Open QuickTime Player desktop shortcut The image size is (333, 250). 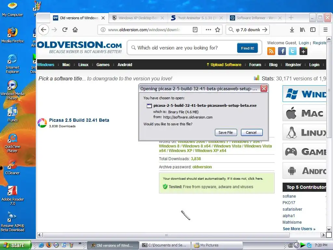pos(13,143)
